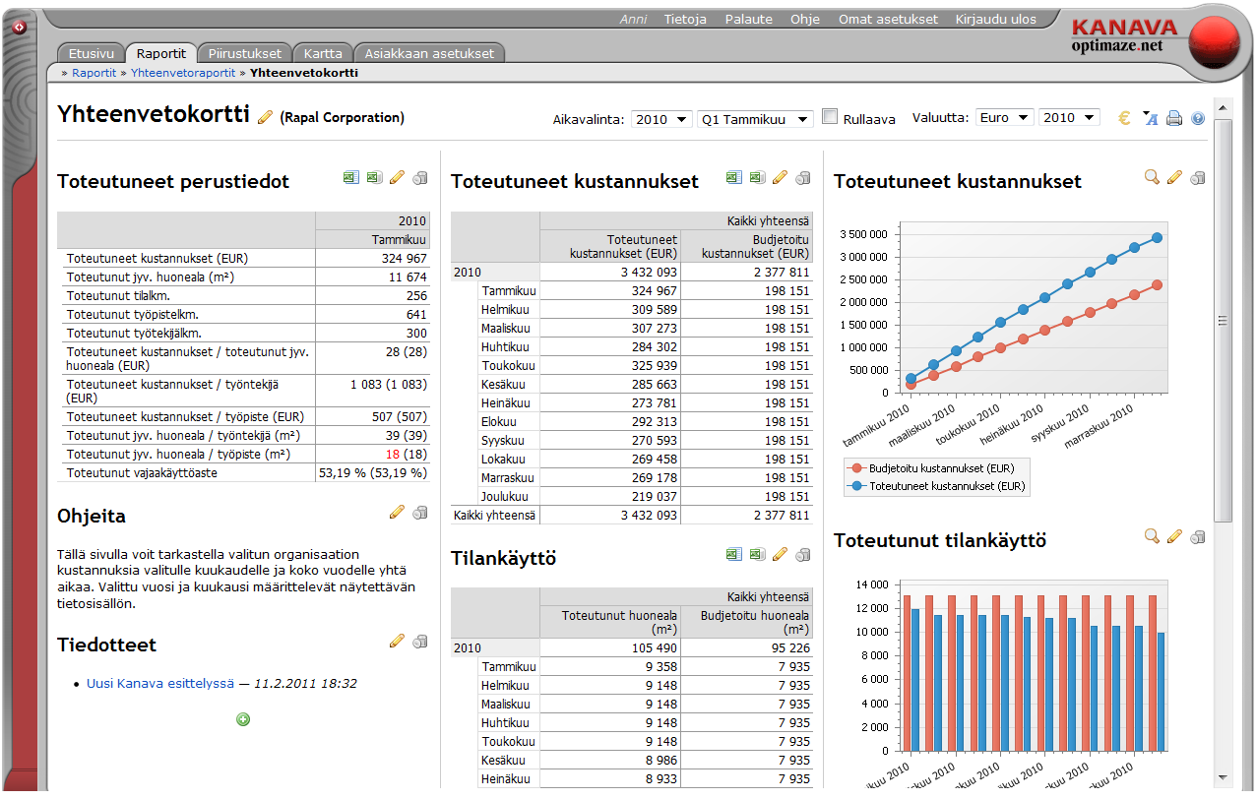Click the vertical scrollbar thumb on the right
This screenshot has height=799, width=1257.
pyautogui.click(x=1223, y=320)
